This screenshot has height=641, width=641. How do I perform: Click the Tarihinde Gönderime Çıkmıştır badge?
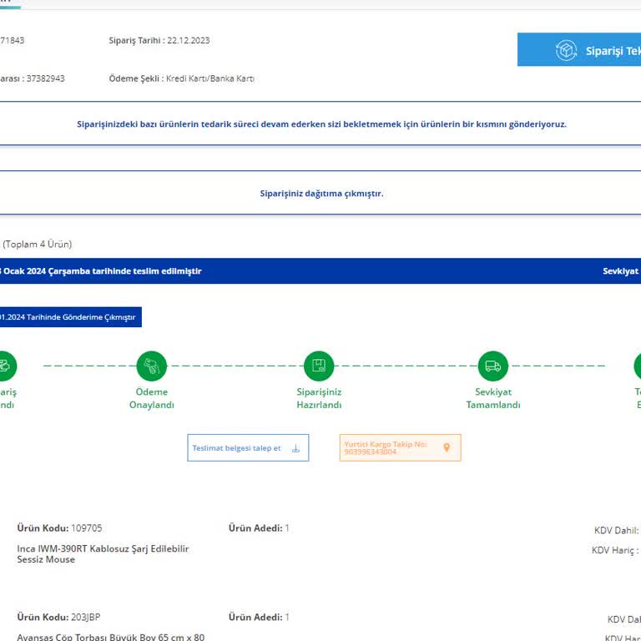click(71, 317)
